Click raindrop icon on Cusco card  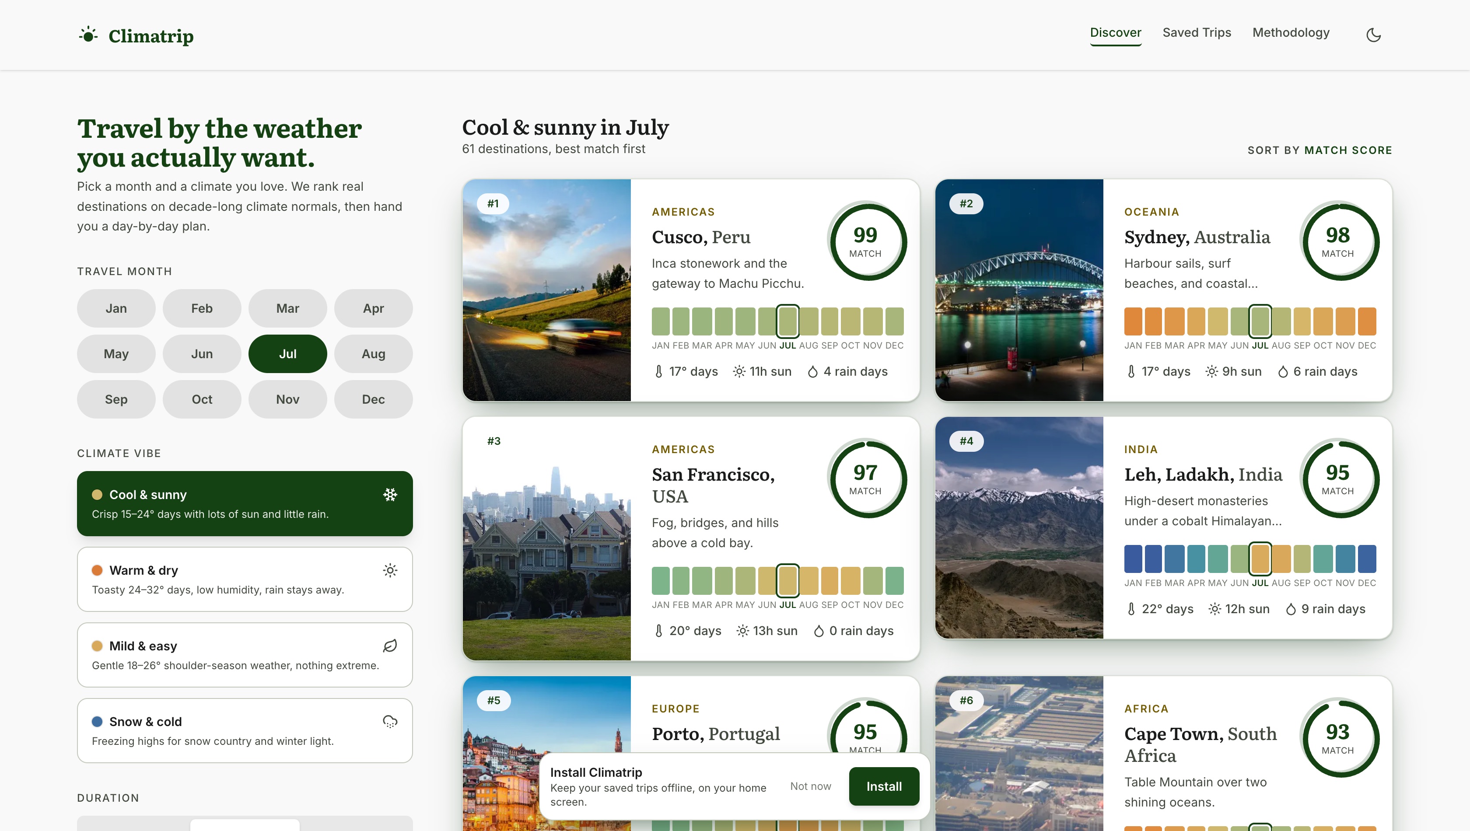[x=813, y=372]
